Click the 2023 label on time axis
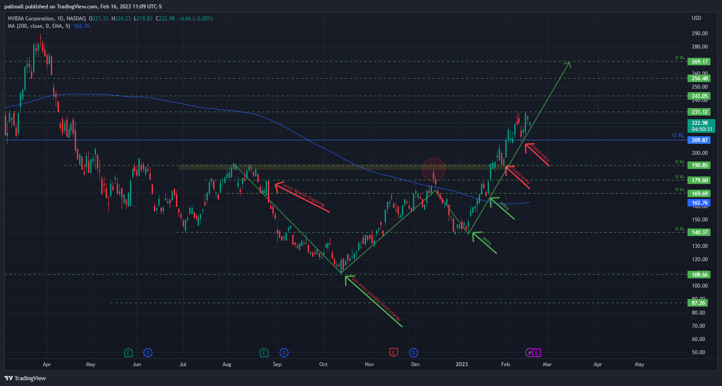Image resolution: width=722 pixels, height=386 pixels. pyautogui.click(x=462, y=364)
